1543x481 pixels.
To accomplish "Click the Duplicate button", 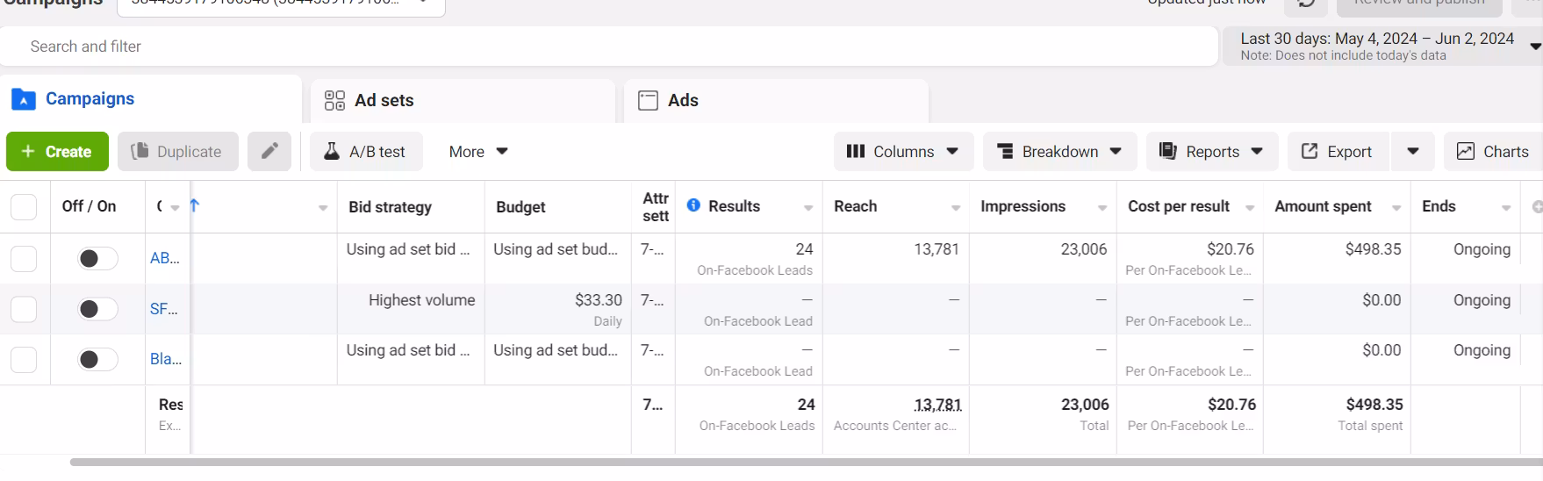I will click(177, 151).
